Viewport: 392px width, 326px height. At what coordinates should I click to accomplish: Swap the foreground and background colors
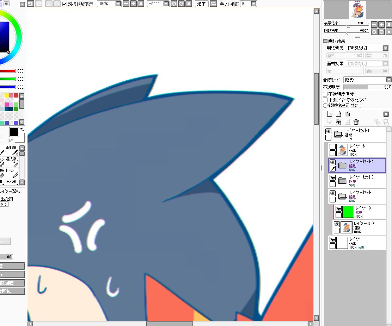(22, 130)
